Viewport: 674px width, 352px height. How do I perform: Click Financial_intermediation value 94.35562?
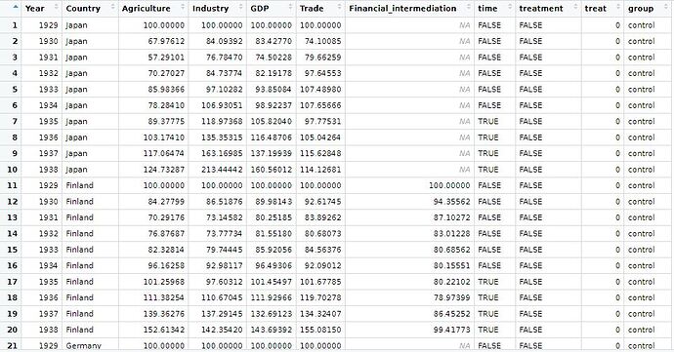(451, 201)
